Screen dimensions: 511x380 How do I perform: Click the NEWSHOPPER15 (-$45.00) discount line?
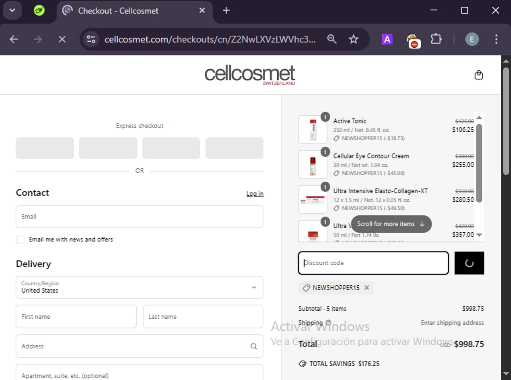[x=373, y=173]
